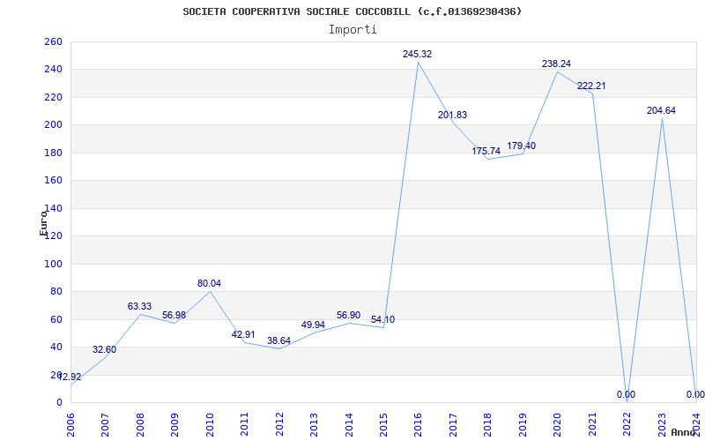Select the 54.10 data label
This screenshot has width=705, height=441.
(x=383, y=320)
